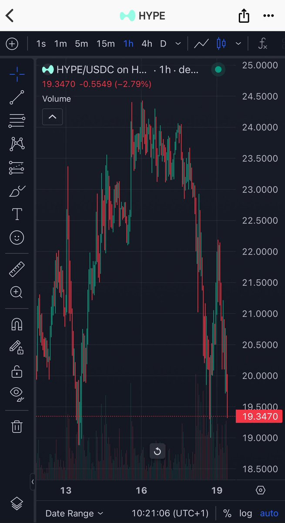The image size is (285, 523).
Task: Open the Date Range dropdown
Action: click(75, 513)
